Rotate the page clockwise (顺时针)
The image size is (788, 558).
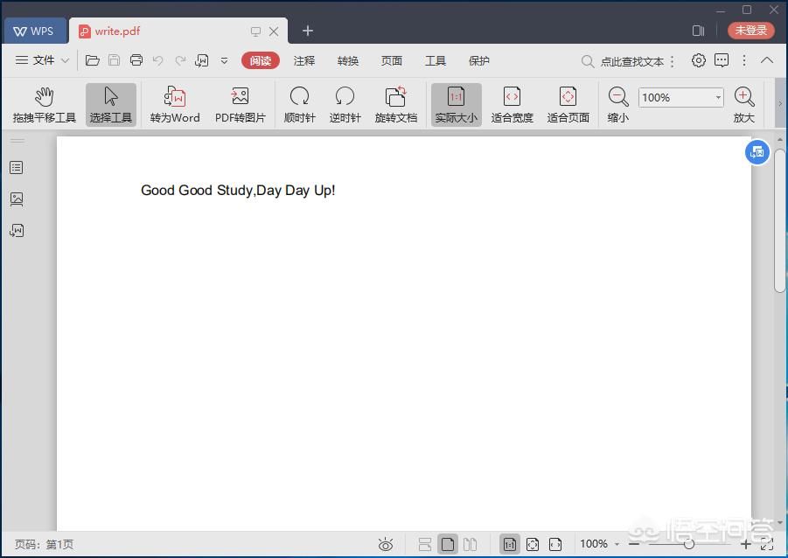point(299,105)
